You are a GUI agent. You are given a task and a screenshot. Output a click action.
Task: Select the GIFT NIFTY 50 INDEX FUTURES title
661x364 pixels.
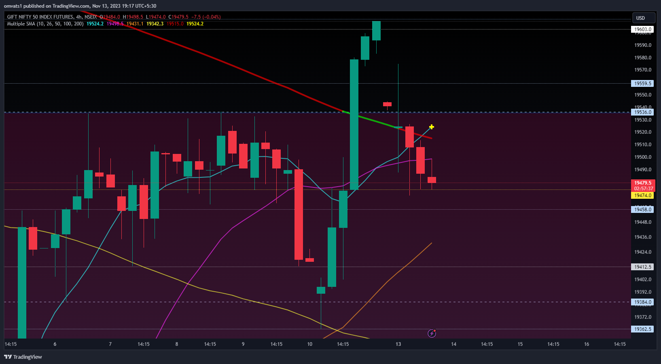(x=40, y=17)
